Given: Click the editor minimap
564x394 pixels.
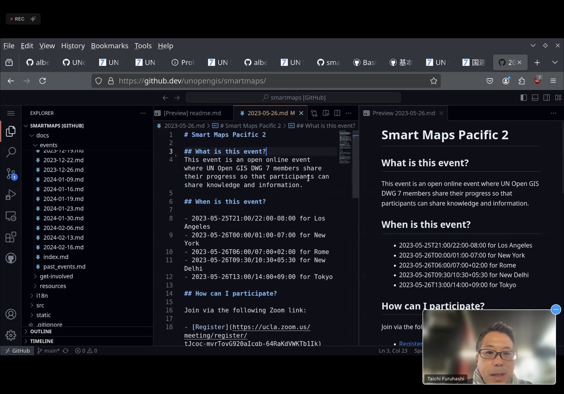Looking at the screenshot, I should click(x=345, y=147).
